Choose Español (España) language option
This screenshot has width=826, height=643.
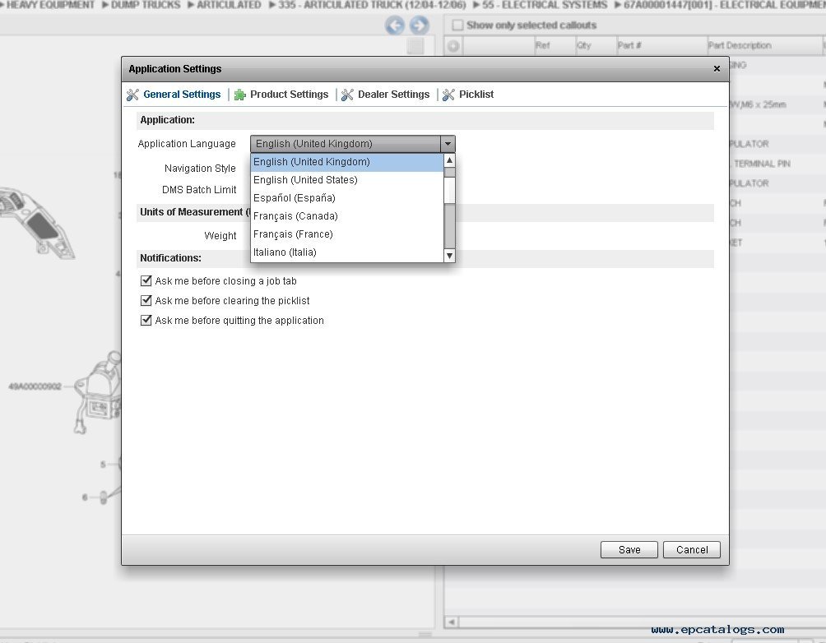click(294, 198)
